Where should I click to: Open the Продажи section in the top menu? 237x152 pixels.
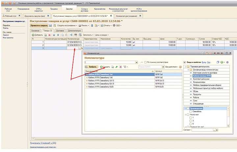54,9
